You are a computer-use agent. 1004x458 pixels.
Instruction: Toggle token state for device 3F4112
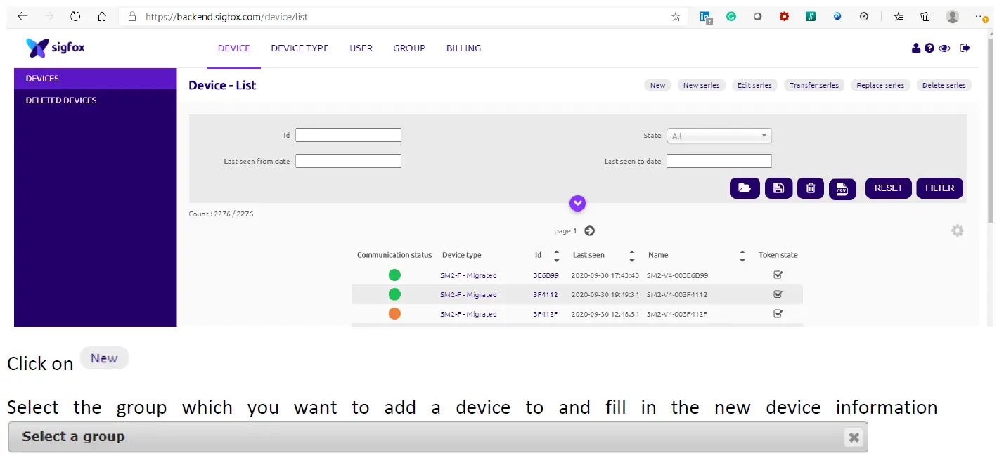point(778,294)
